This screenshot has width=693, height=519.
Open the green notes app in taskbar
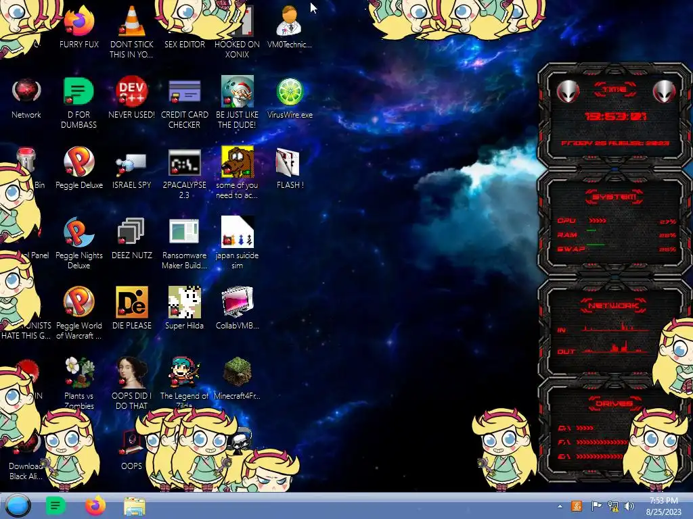click(x=55, y=505)
